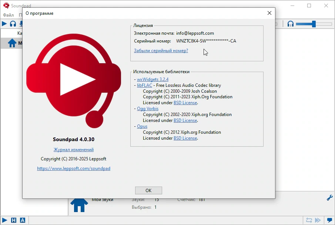Select the home category in the left tree
Screen dimensions: 335x225
12,43
